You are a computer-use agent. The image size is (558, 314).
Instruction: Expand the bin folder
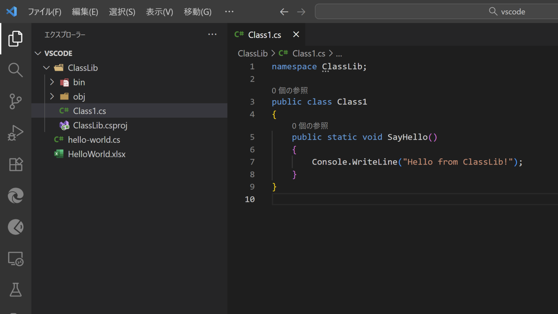pos(79,82)
